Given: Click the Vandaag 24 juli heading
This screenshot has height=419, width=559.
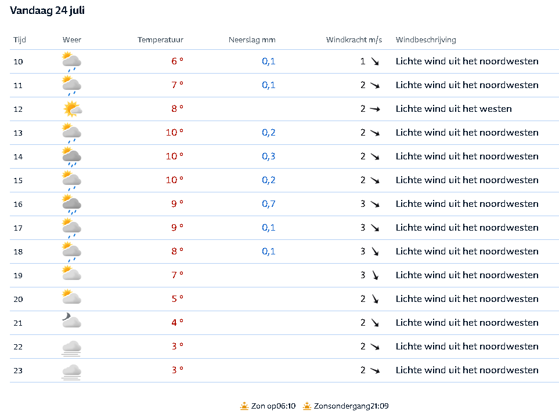Looking at the screenshot, I should coord(48,10).
